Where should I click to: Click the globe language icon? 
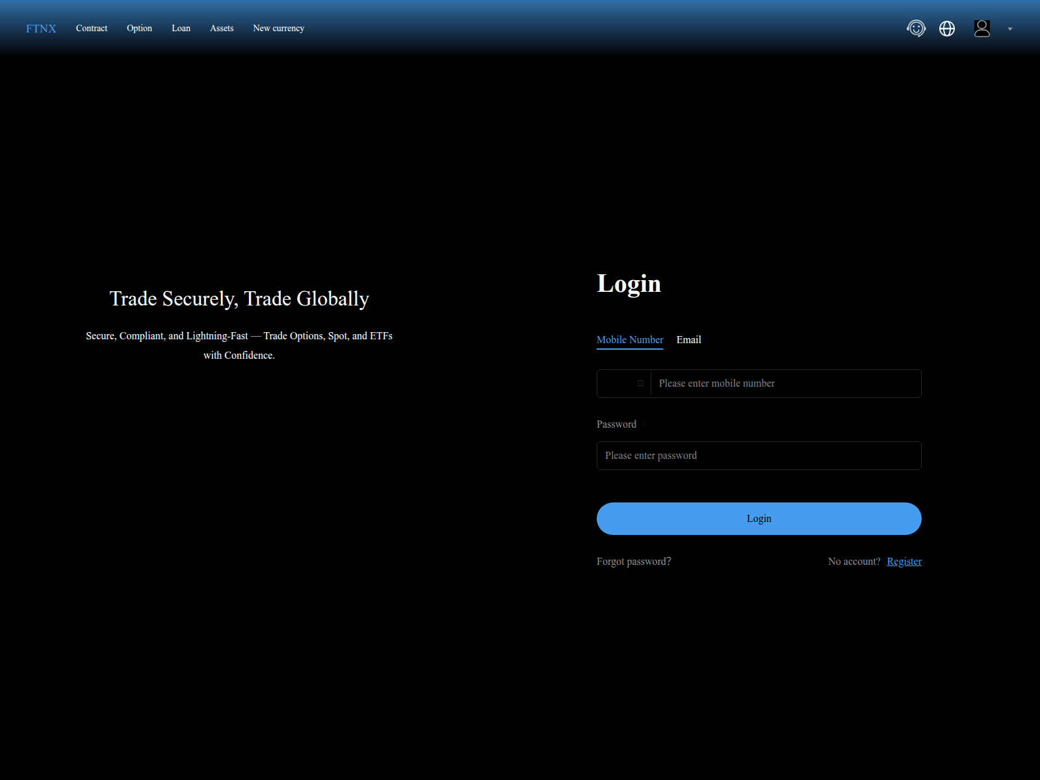[947, 29]
